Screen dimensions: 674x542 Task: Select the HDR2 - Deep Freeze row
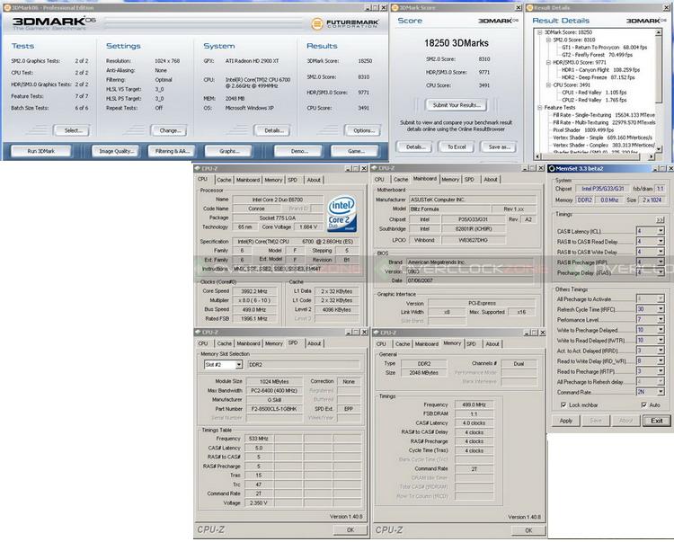[598, 77]
